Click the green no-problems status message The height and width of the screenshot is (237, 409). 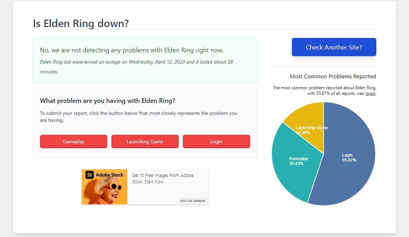click(x=132, y=50)
